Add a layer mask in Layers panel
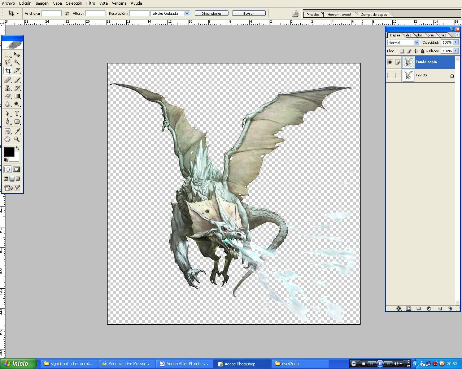The height and width of the screenshot is (369, 462). click(x=409, y=308)
